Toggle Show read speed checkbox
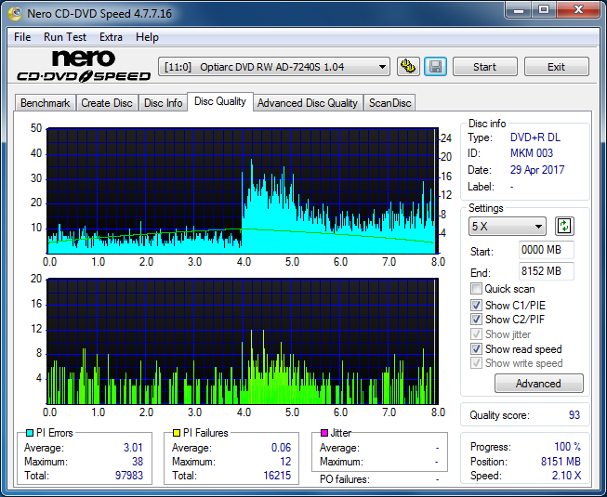 476,349
